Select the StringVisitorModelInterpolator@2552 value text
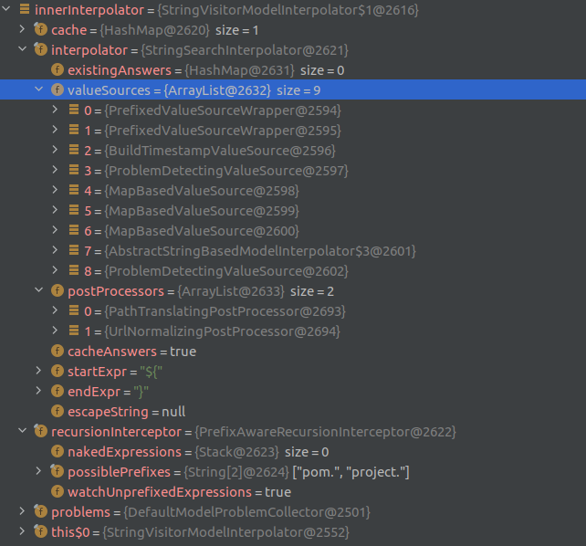Viewport: 586px width, 546px height. (225, 532)
